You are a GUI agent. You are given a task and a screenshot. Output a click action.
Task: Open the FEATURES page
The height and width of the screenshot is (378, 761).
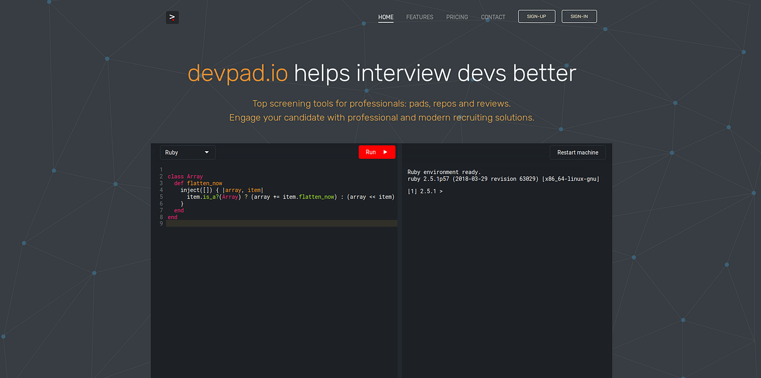tap(420, 17)
